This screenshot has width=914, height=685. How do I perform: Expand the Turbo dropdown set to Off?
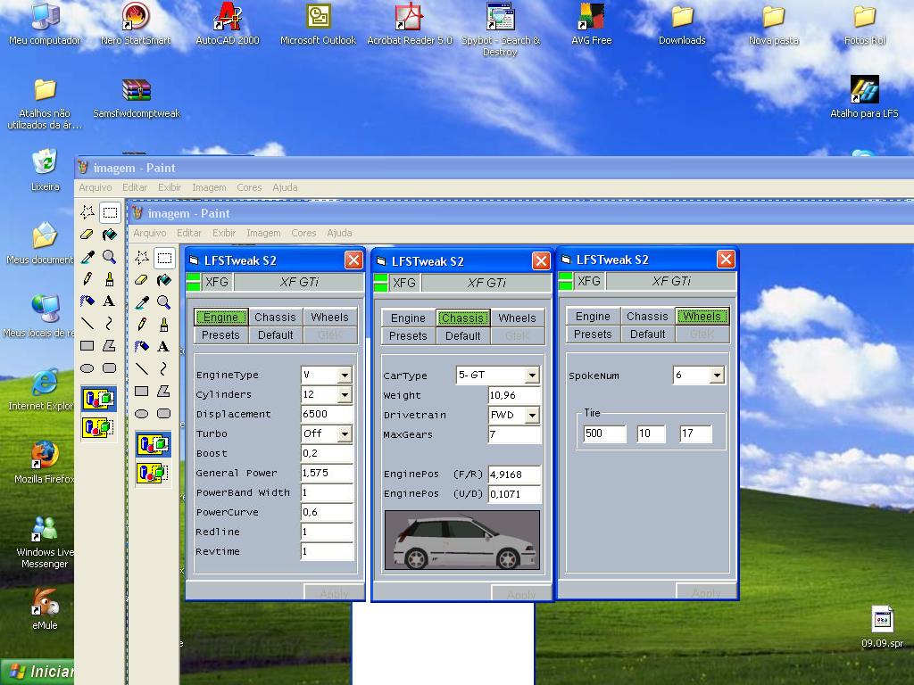pos(345,434)
